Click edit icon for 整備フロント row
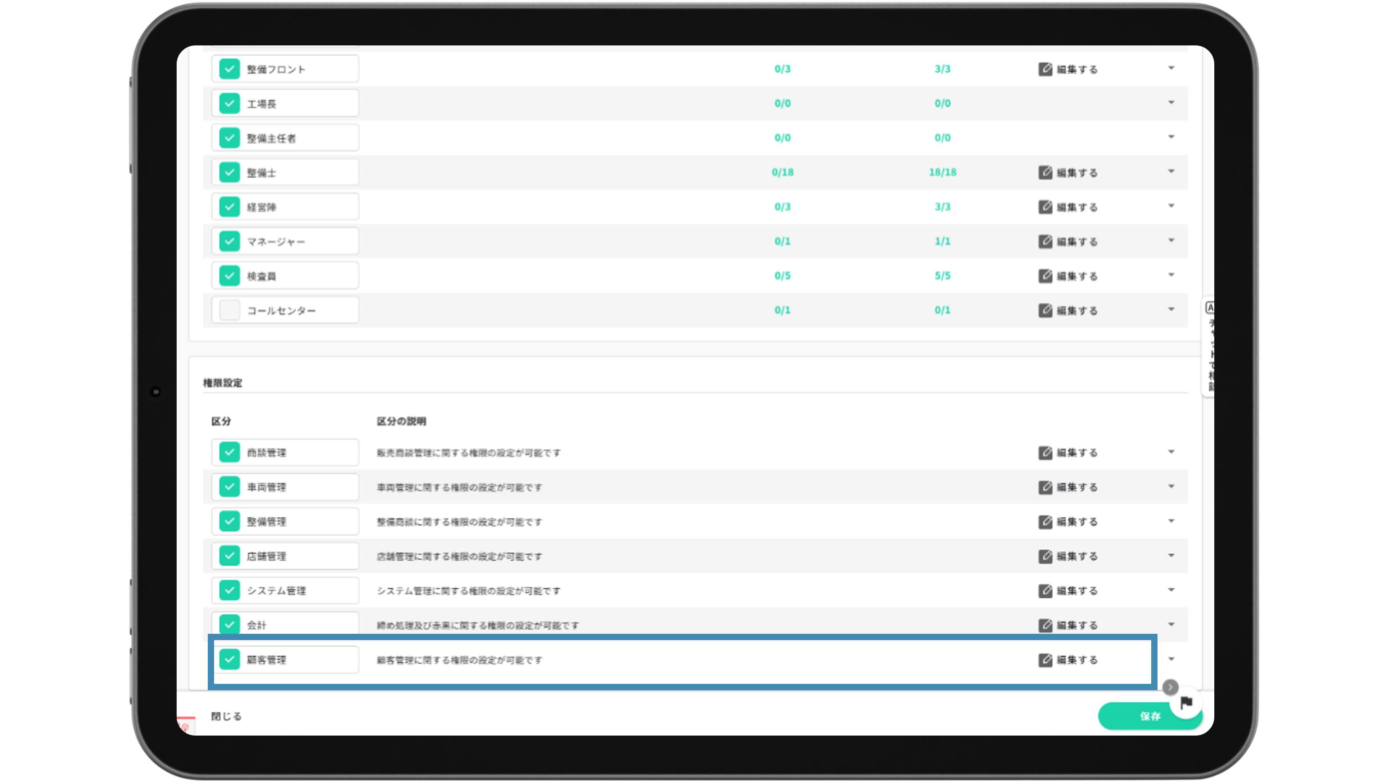Viewport: 1388px width, 781px height. coord(1045,69)
